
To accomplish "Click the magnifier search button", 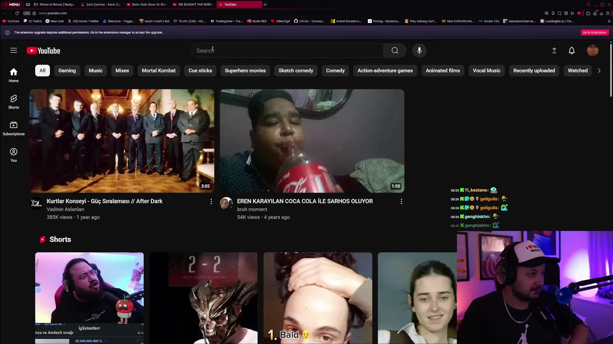I will 395,50.
